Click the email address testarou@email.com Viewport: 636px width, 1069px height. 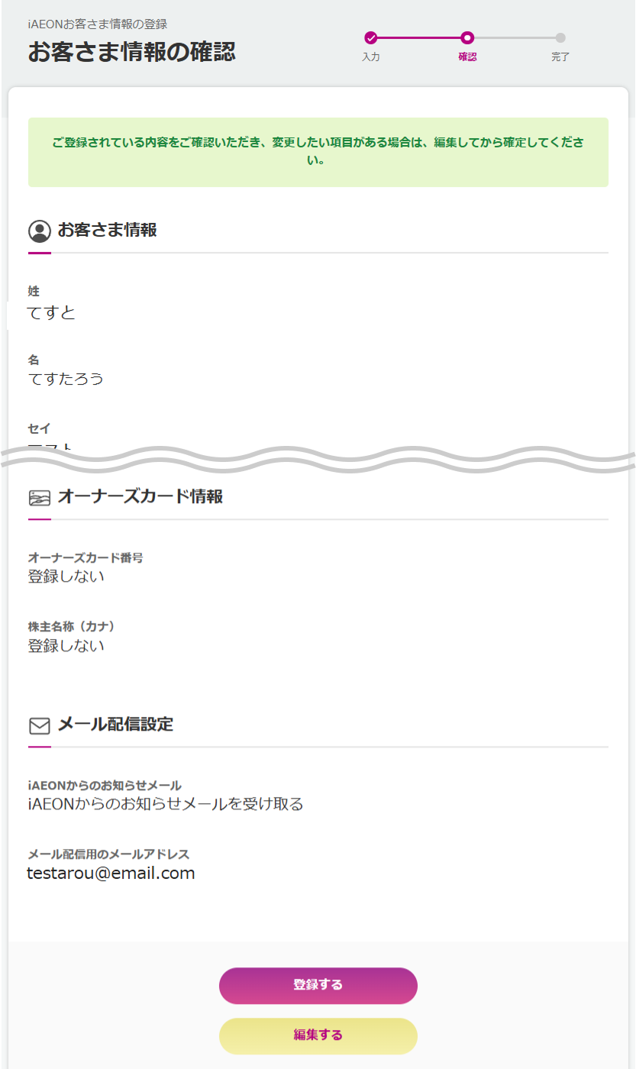pos(111,873)
